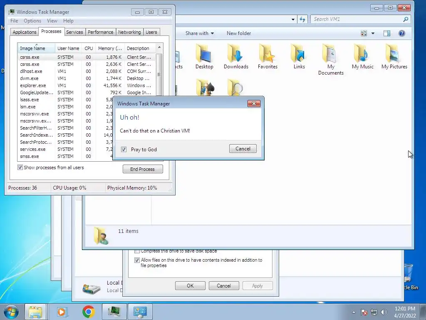Screen dimensions: 426x320
Task: Sort processes by Memory column
Action: (x=110, y=48)
